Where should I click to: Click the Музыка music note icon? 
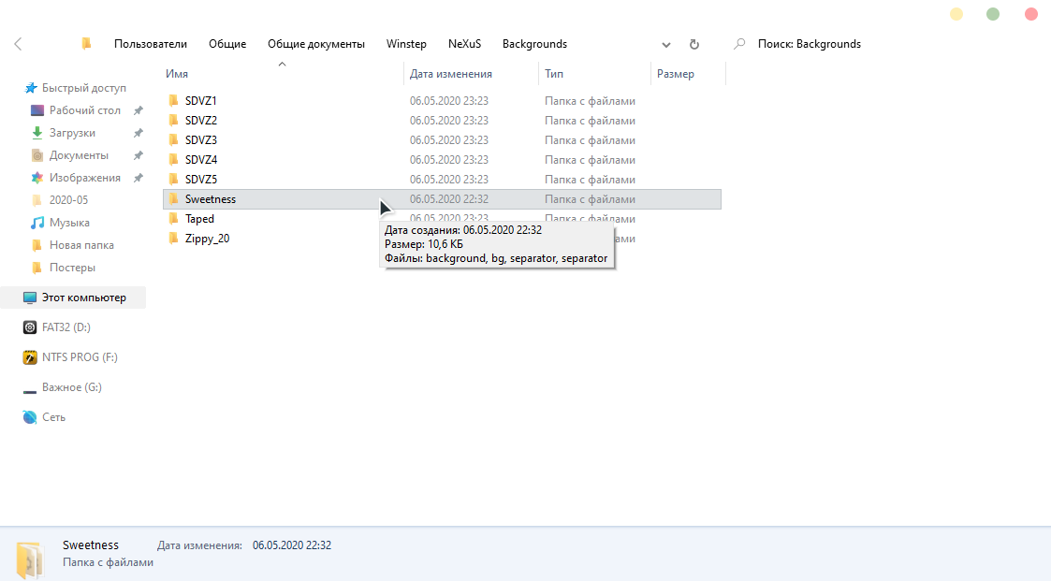click(37, 223)
